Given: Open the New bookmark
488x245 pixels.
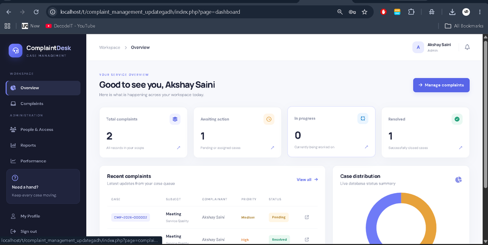Looking at the screenshot, I should (x=31, y=26).
